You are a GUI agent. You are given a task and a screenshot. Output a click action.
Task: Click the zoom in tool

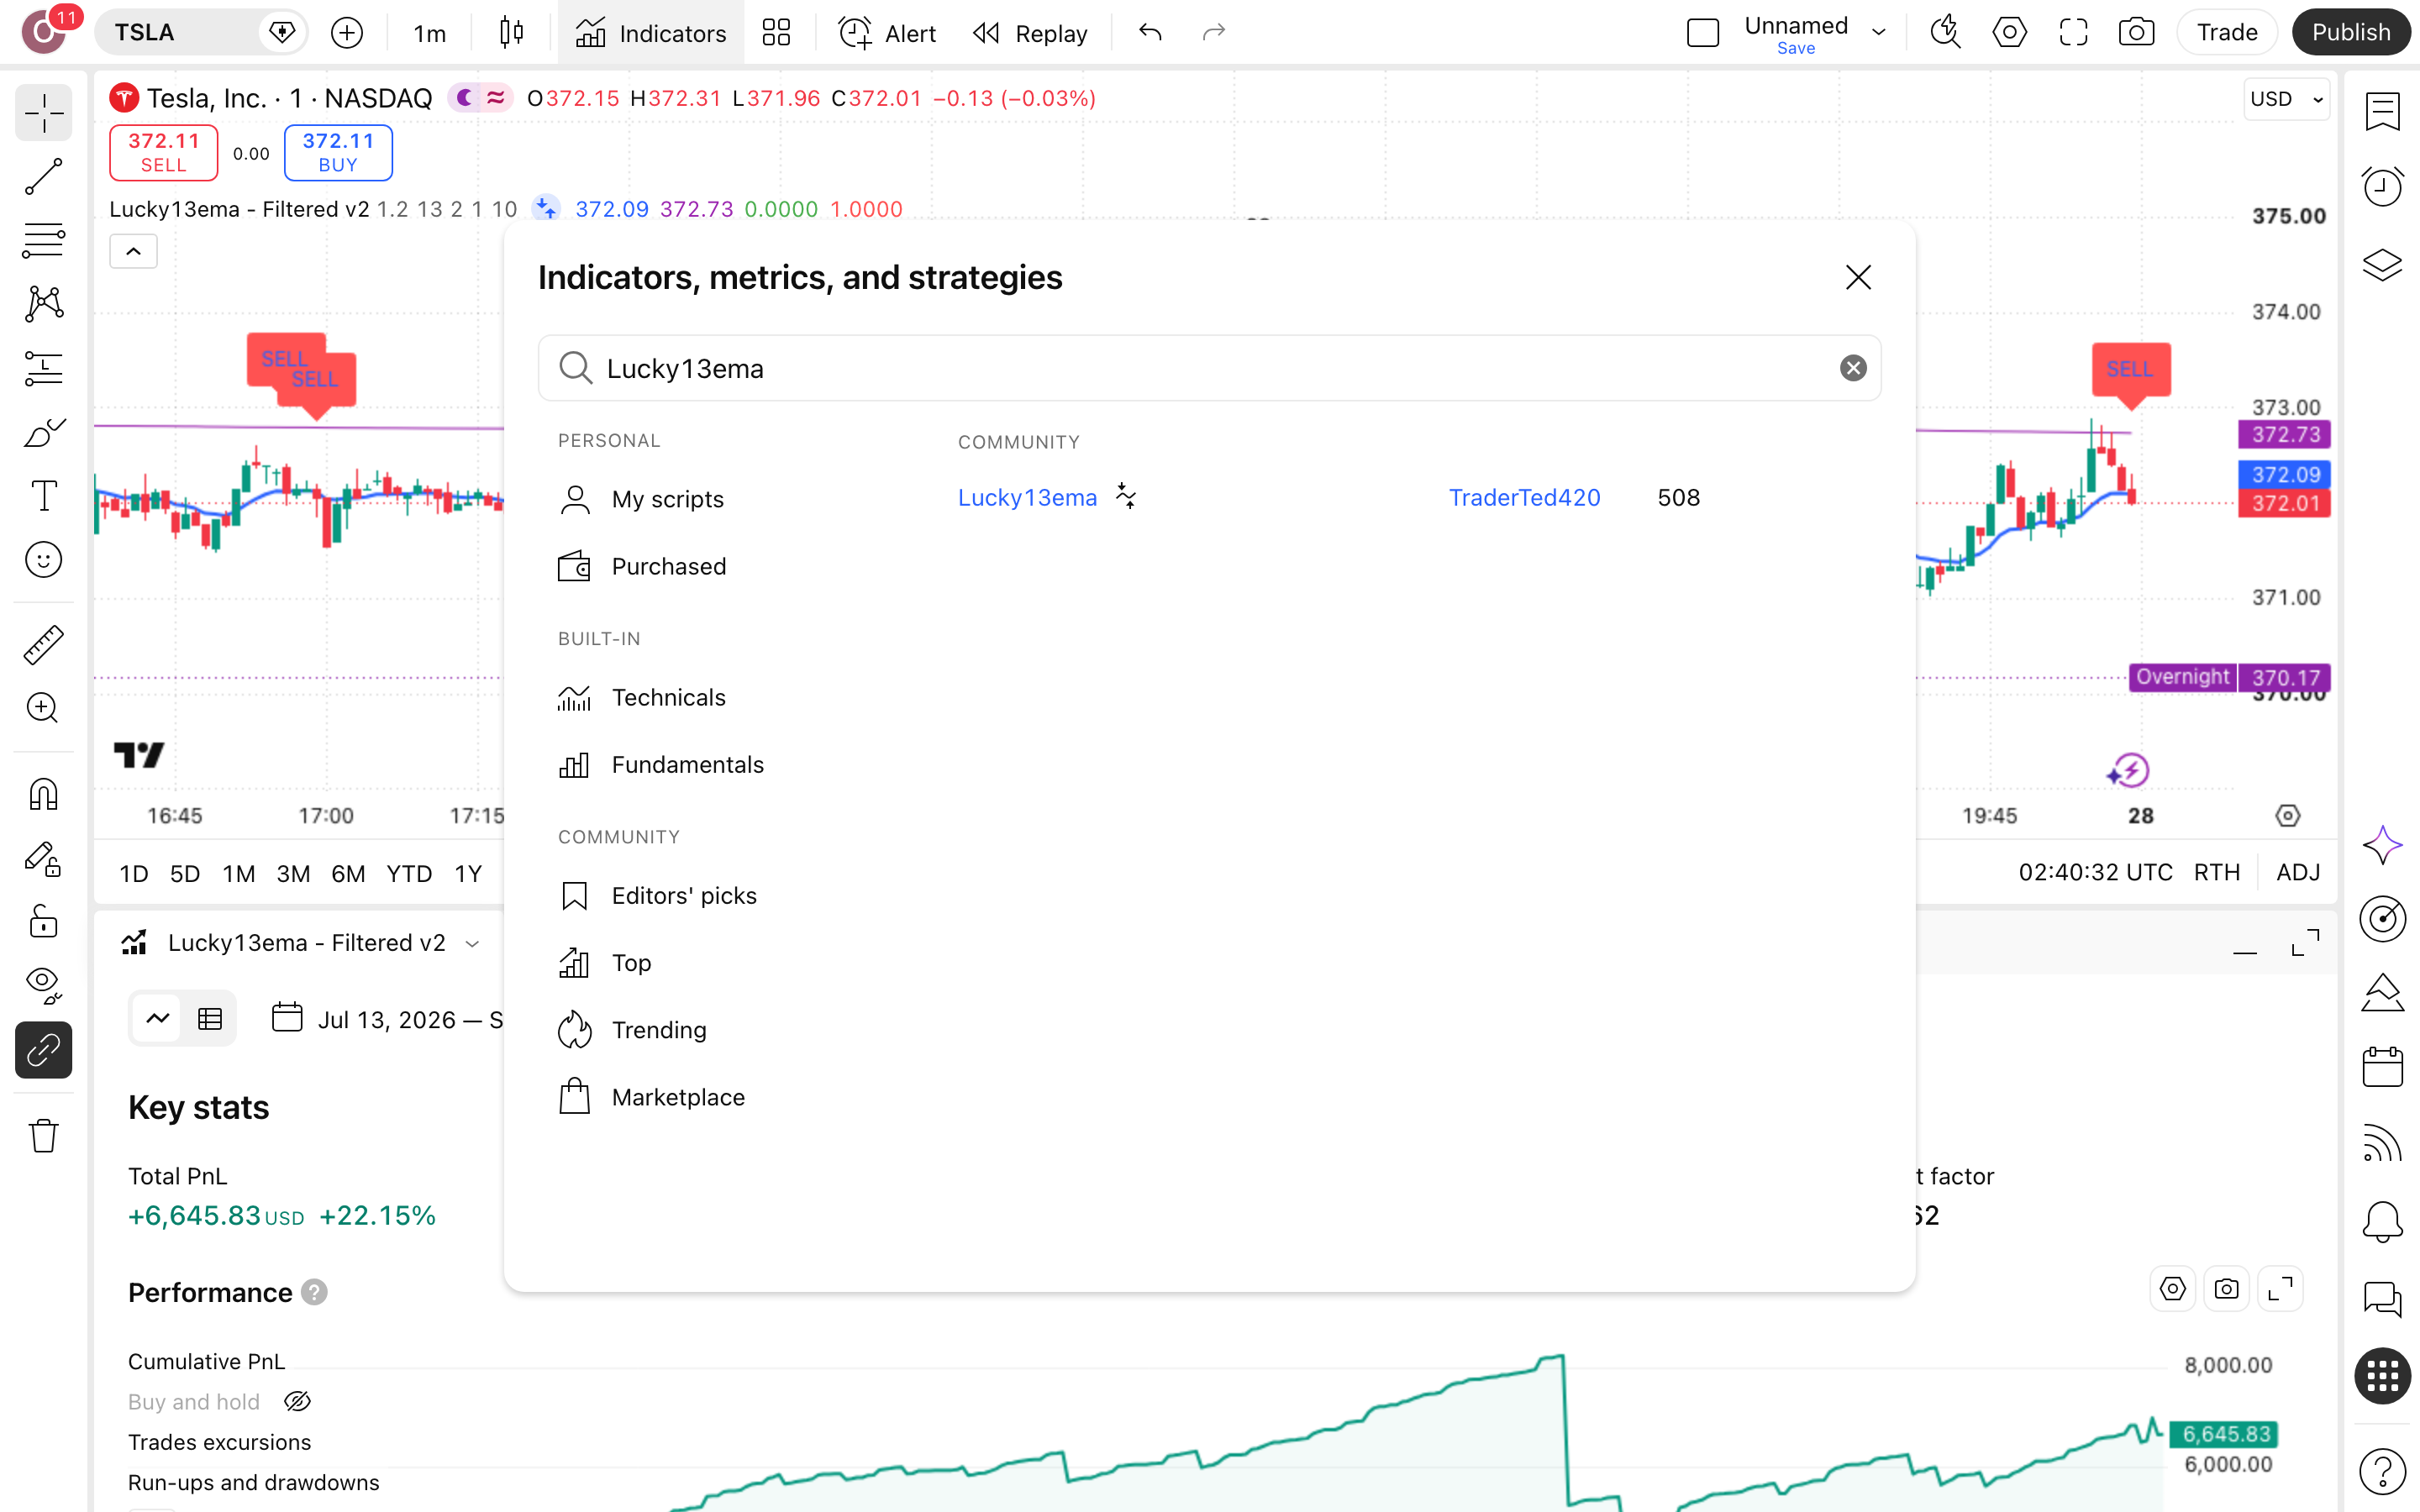coord(43,709)
